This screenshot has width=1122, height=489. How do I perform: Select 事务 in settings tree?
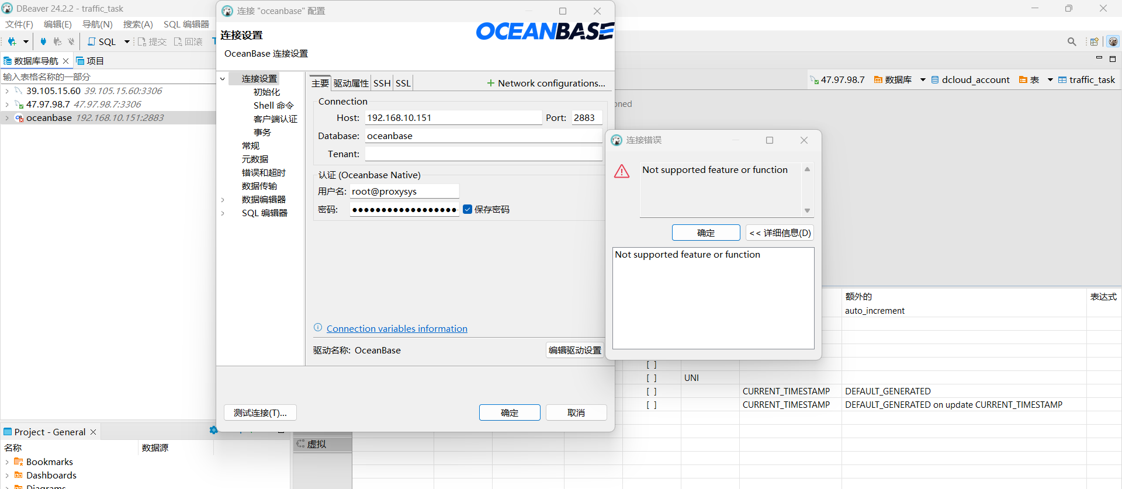(262, 133)
